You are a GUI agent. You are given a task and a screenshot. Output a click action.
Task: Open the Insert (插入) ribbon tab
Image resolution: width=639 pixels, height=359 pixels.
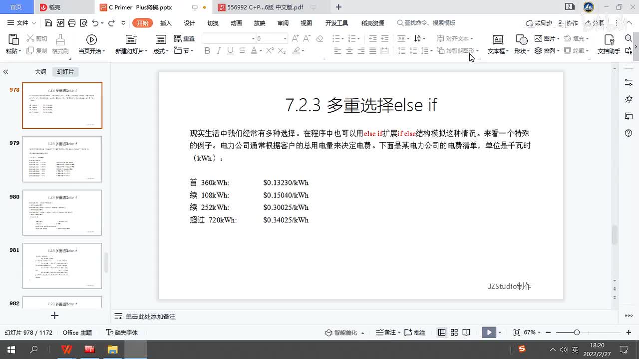[166, 23]
